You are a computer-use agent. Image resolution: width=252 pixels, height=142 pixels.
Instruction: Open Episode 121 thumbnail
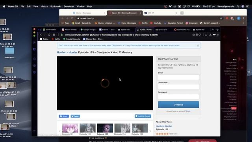click(x=70, y=128)
